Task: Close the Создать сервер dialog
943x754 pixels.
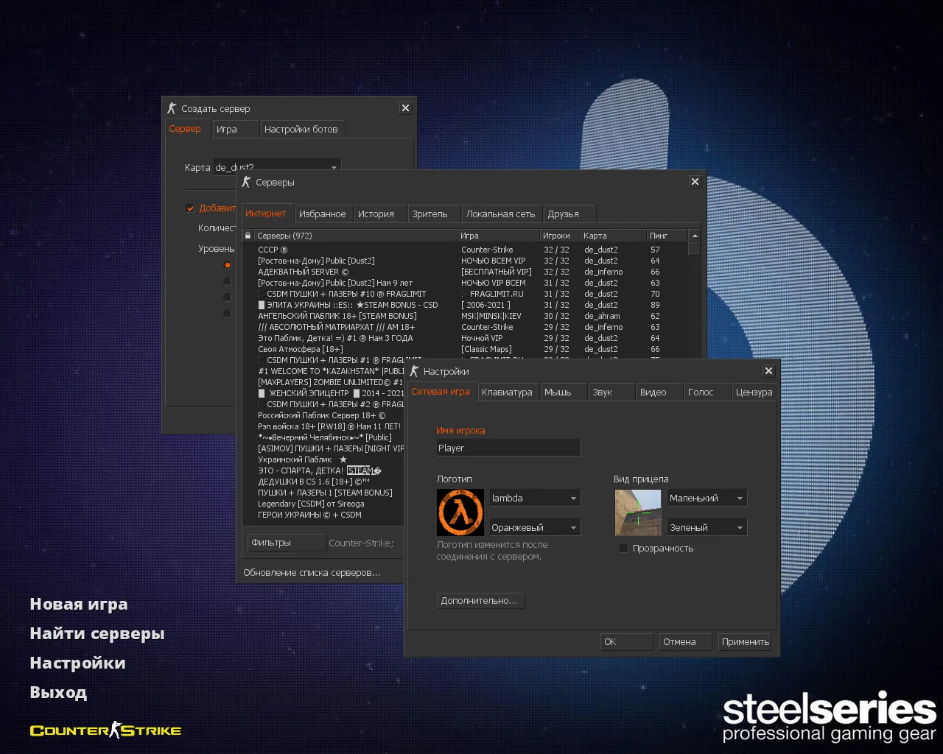Action: click(405, 108)
